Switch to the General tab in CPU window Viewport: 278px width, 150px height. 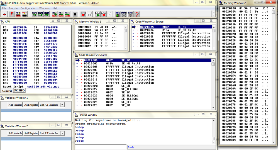[x=7, y=91]
